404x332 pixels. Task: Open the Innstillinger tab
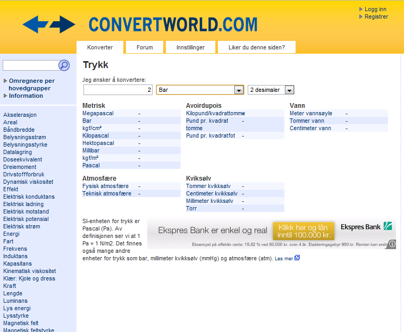point(190,47)
